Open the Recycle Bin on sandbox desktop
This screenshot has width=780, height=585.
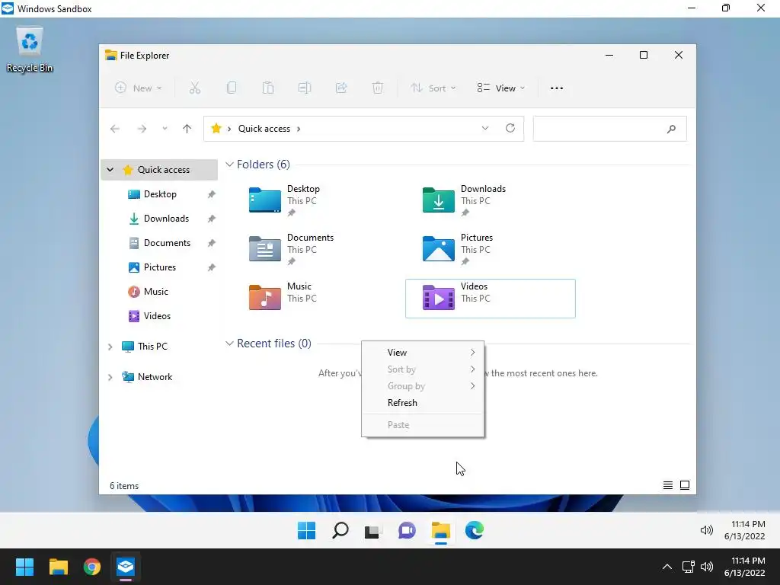coord(30,50)
